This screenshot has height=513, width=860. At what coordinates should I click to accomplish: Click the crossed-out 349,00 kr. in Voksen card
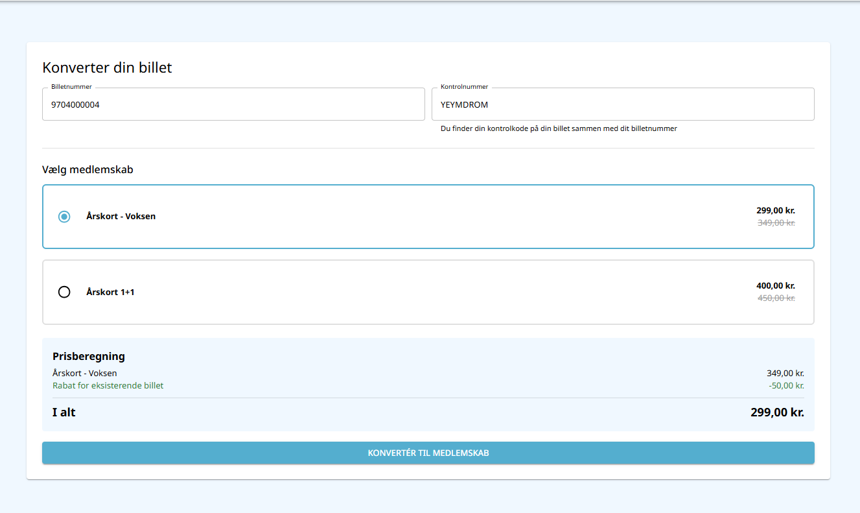pyautogui.click(x=776, y=222)
